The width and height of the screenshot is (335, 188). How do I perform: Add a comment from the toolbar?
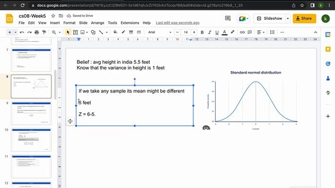[250, 32]
